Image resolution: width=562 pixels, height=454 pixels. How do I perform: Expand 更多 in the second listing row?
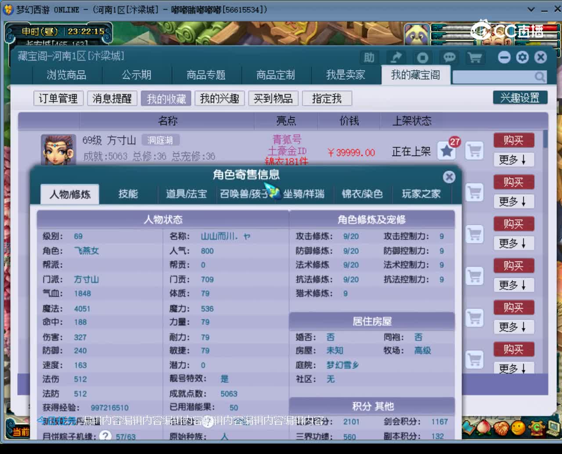tap(514, 201)
